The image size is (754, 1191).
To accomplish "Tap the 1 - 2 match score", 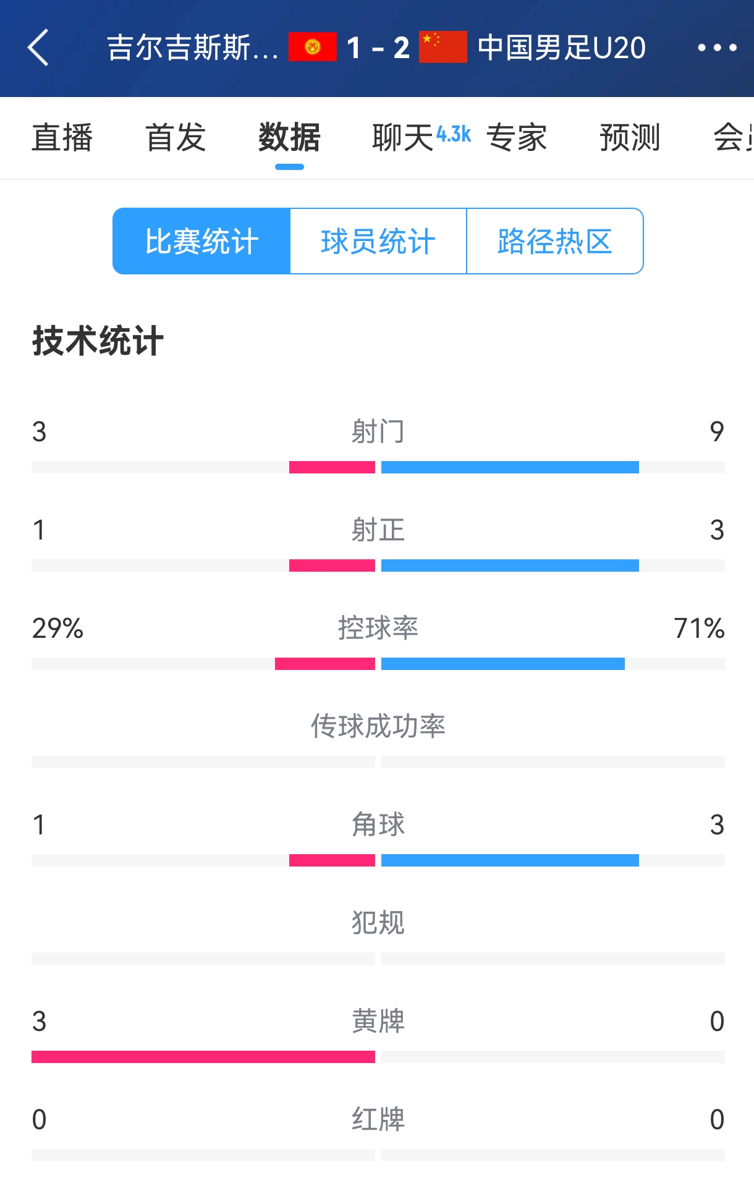I will click(378, 48).
